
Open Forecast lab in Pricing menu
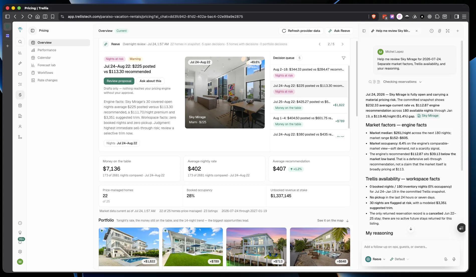[x=59, y=65]
